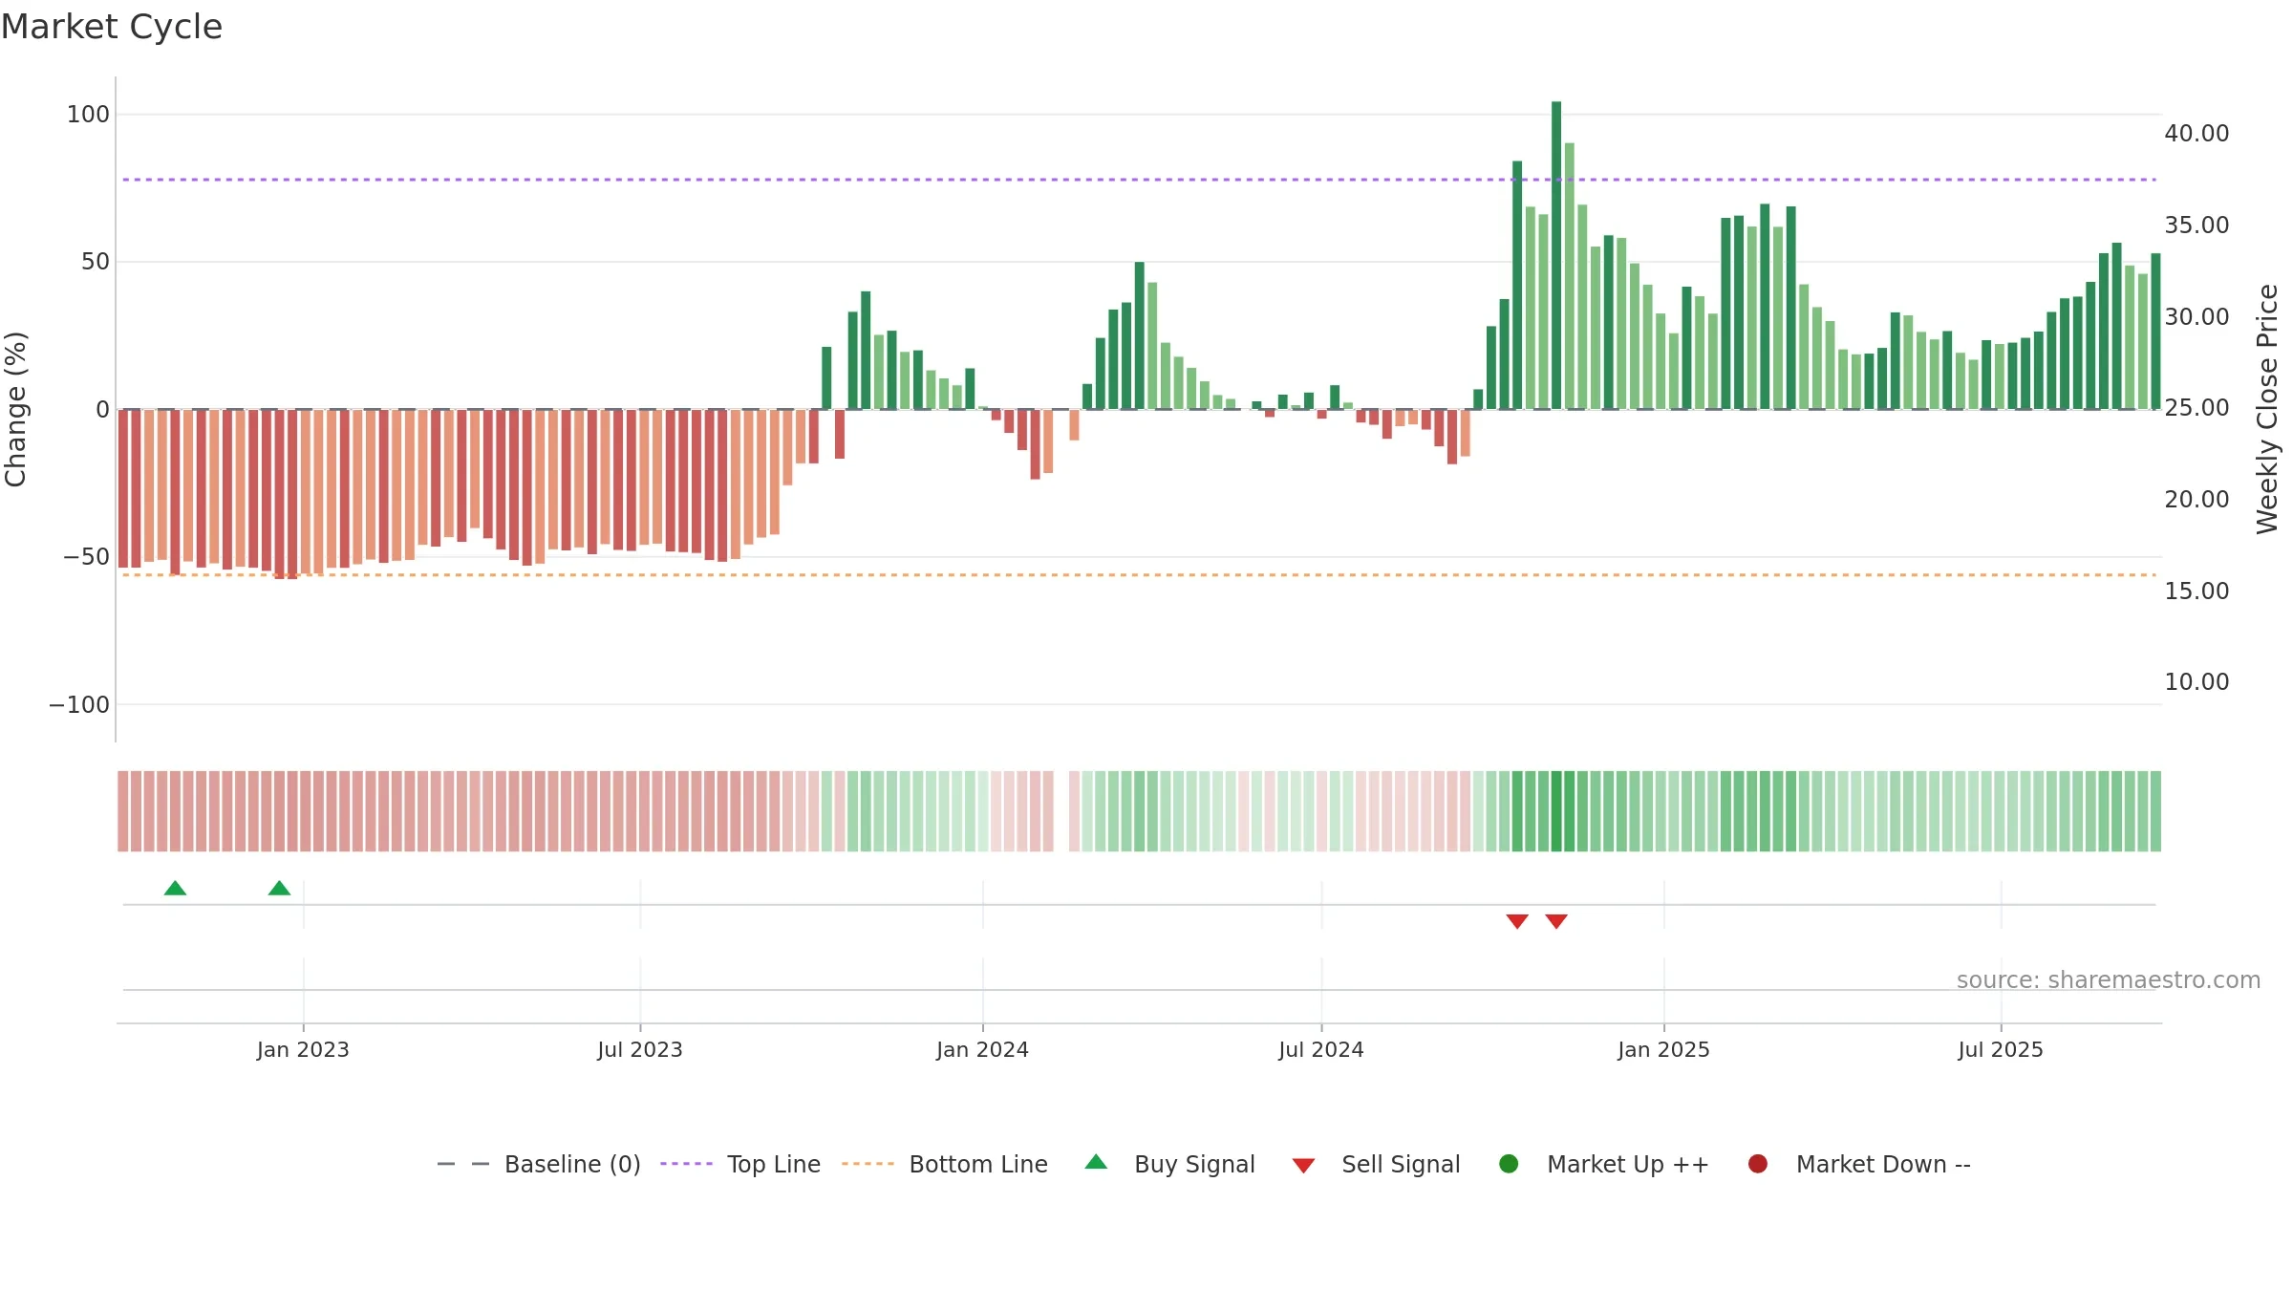Toggle Bottom Line legend entry
Screen dimensions: 2293x1290
945,1164
